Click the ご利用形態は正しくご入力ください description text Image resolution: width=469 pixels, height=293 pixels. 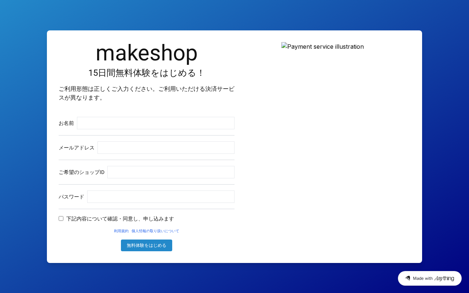(x=147, y=93)
